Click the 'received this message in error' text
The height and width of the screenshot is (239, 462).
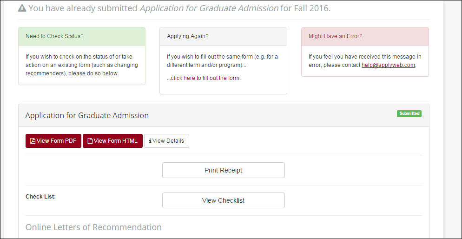(365, 61)
